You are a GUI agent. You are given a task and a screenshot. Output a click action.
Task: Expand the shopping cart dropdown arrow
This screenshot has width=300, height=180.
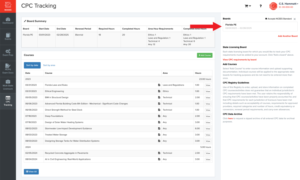[250, 6]
